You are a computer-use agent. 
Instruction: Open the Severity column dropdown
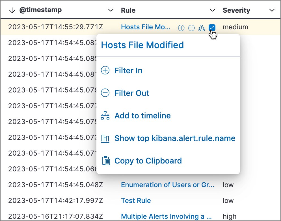tap(272, 10)
